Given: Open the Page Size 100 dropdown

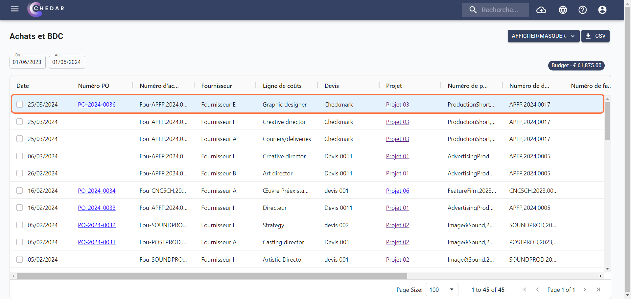Looking at the screenshot, I should 442,289.
